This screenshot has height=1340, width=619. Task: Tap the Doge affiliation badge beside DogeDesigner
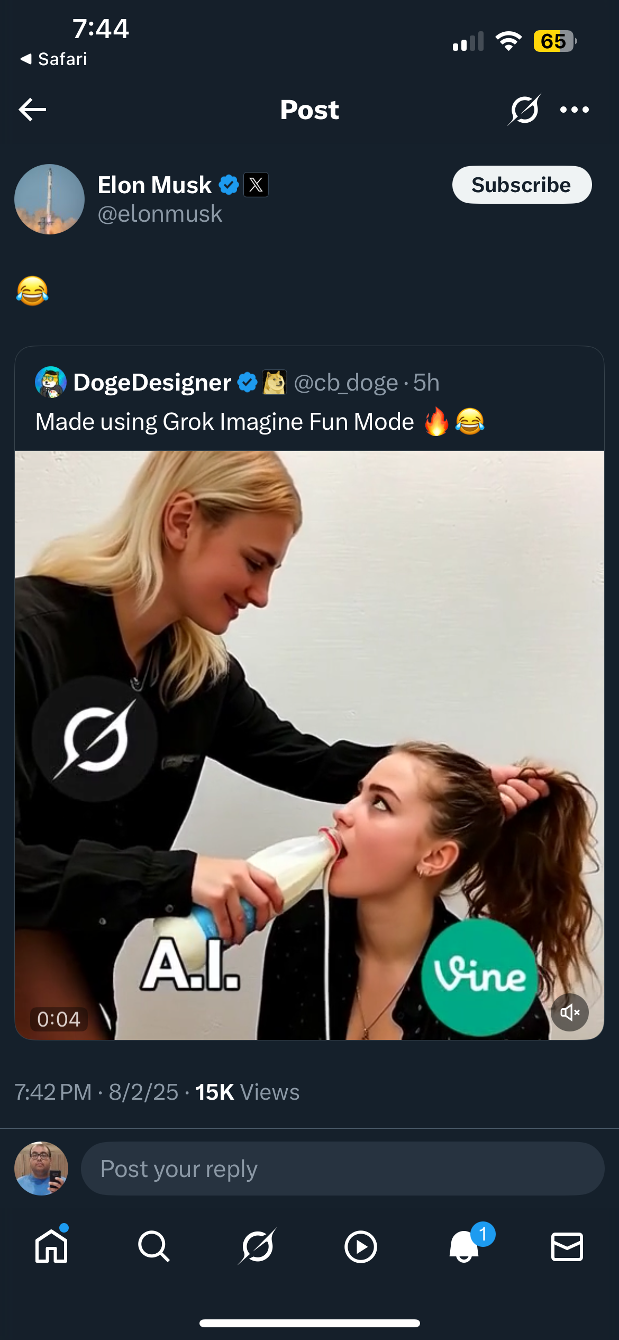point(275,382)
